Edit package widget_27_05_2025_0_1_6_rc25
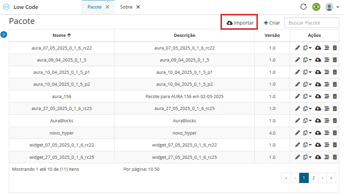 point(297,157)
